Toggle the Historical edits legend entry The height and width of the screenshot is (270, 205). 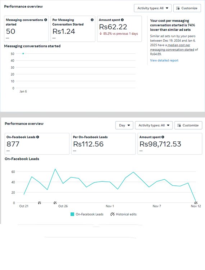124,214
